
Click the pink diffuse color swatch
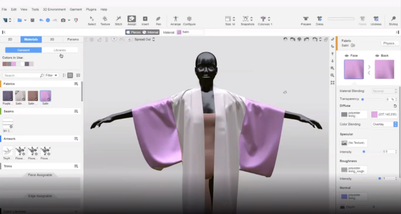pyautogui.click(x=374, y=114)
